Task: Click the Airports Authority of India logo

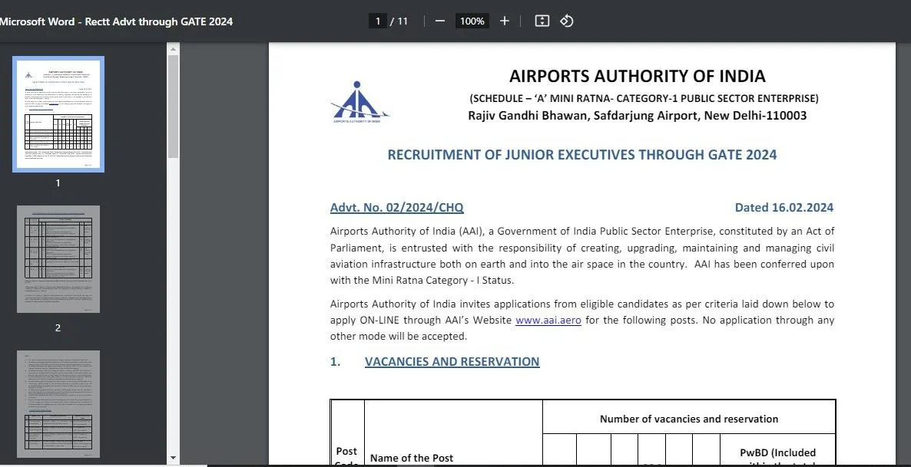Action: click(x=360, y=103)
